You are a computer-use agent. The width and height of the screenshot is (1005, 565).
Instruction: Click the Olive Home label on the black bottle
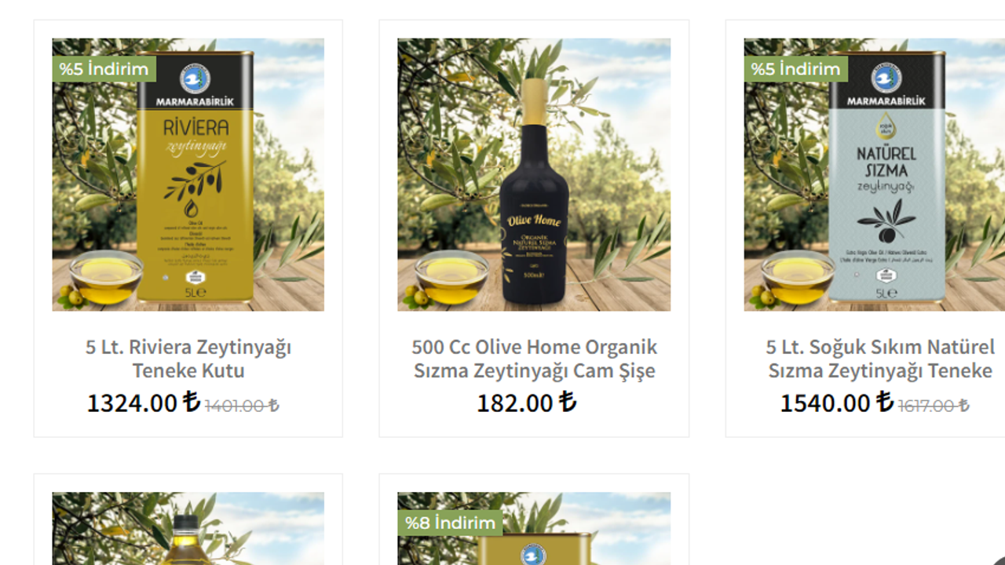pos(534,221)
